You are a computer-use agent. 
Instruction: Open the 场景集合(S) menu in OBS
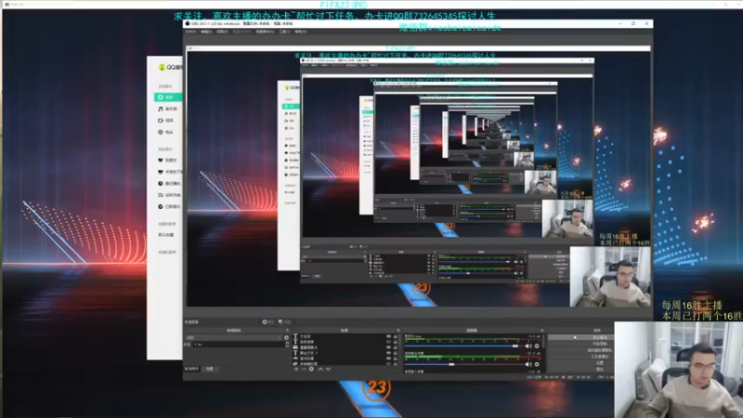pos(265,32)
